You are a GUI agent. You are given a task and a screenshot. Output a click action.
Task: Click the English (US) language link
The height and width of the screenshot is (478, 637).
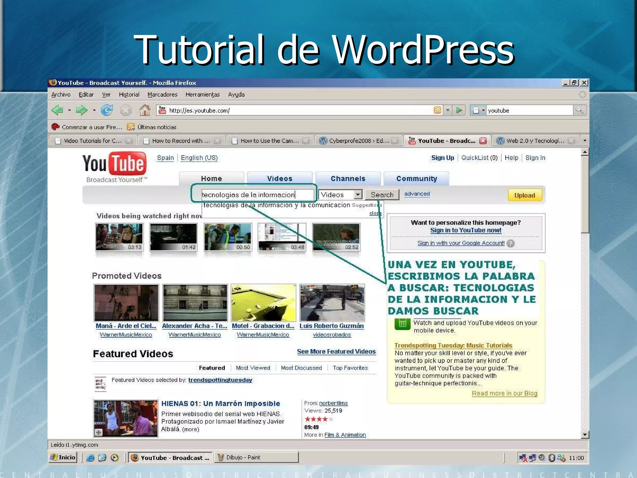click(x=199, y=158)
